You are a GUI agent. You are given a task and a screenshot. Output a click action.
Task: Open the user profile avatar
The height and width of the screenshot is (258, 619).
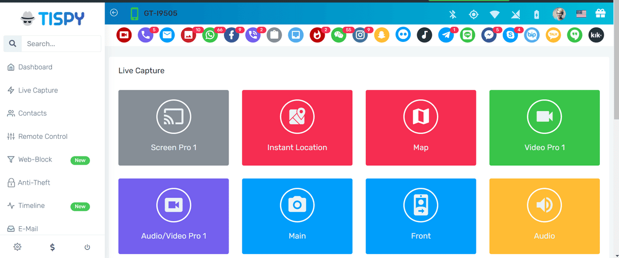point(559,14)
